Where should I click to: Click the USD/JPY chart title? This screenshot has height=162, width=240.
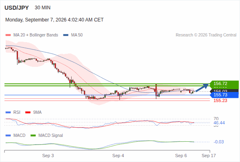point(17,8)
